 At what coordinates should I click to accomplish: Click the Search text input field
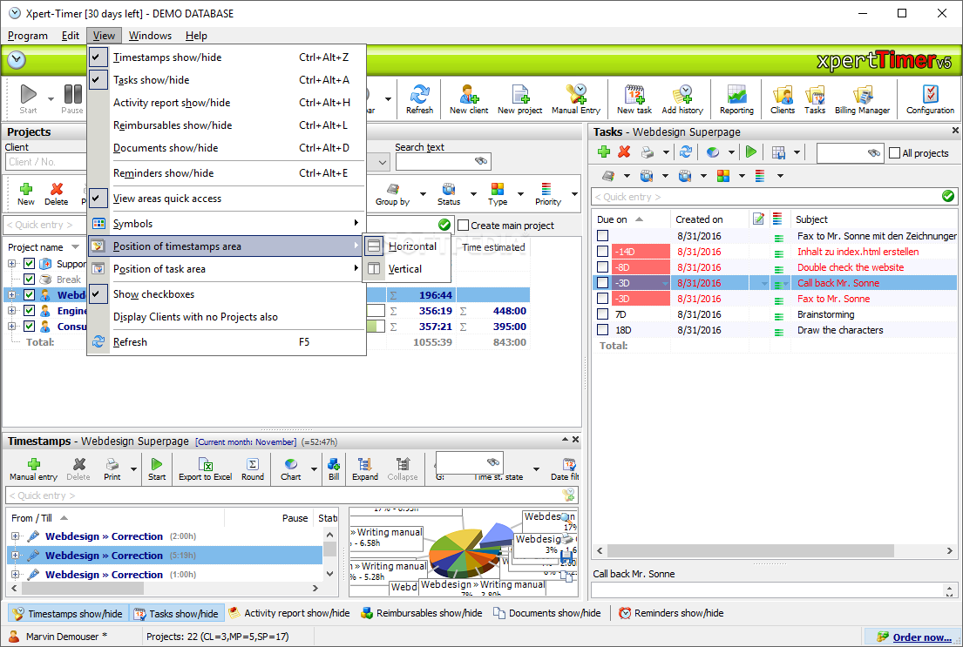click(443, 161)
